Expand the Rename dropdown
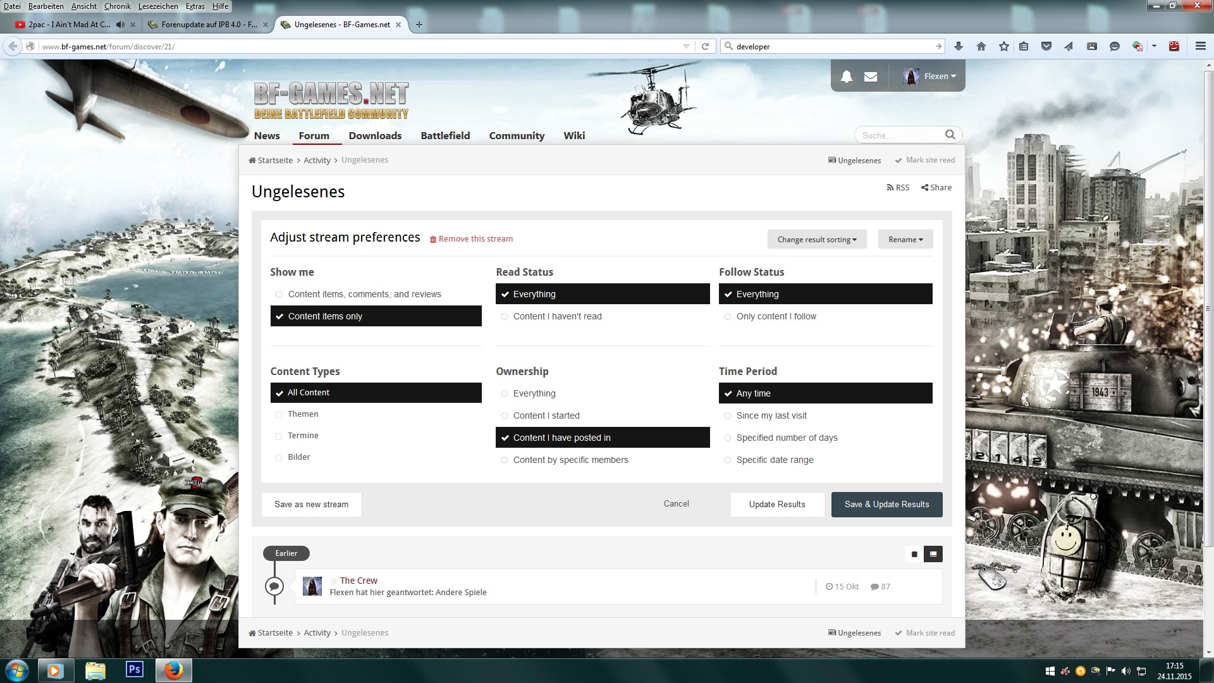Image resolution: width=1214 pixels, height=683 pixels. click(905, 239)
